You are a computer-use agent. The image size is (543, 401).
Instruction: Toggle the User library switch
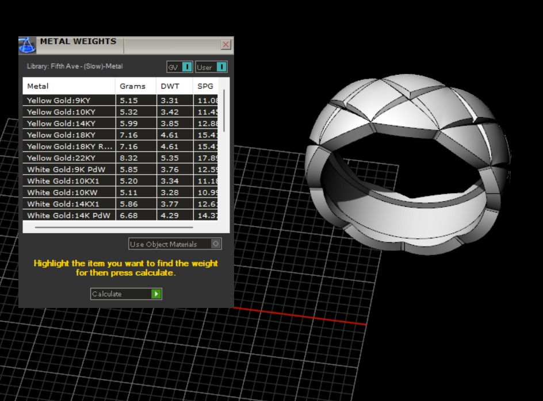point(211,67)
